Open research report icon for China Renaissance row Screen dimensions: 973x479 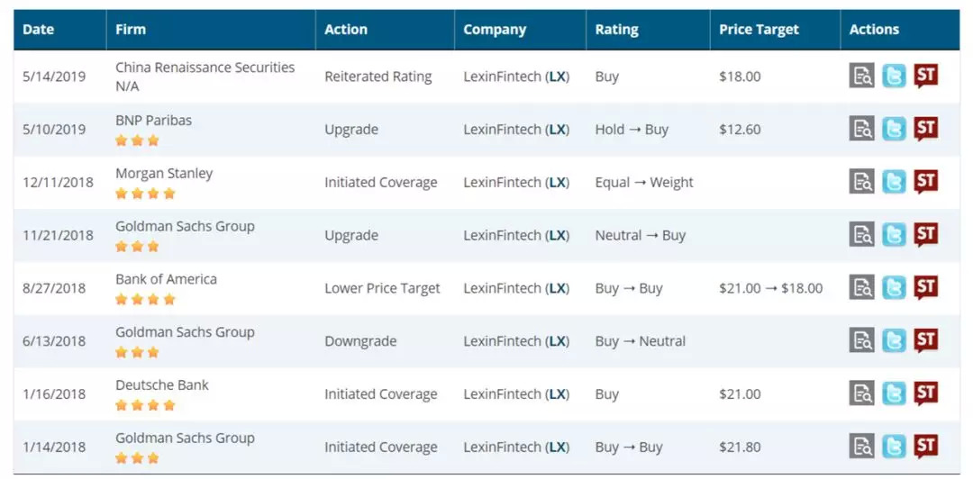pyautogui.click(x=862, y=76)
